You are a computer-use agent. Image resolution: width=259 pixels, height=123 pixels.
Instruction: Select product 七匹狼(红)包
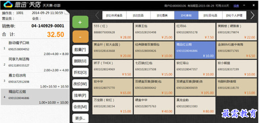tap(154, 69)
